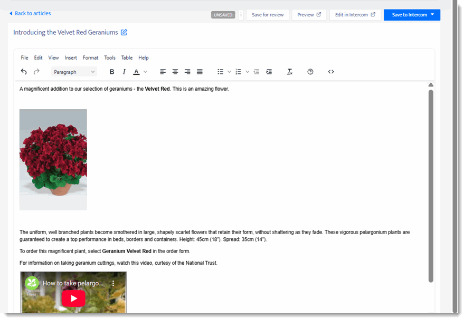The image size is (463, 319).
Task: Click the paragraph starting 'The uniform, well branched'
Action: pos(215,236)
